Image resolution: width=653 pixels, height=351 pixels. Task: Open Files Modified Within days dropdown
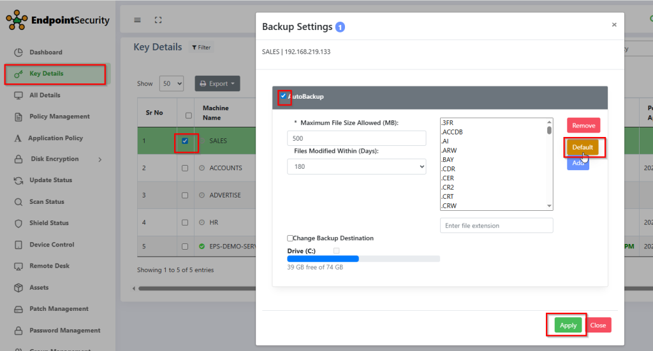click(x=356, y=166)
